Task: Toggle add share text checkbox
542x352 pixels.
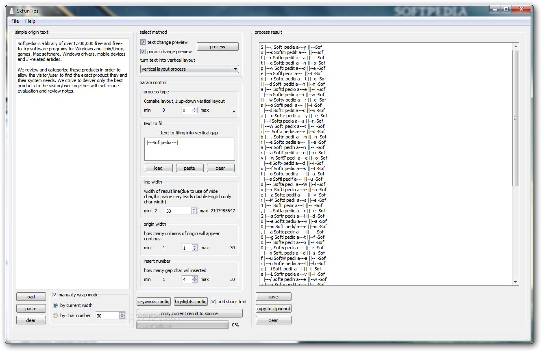Action: (213, 302)
